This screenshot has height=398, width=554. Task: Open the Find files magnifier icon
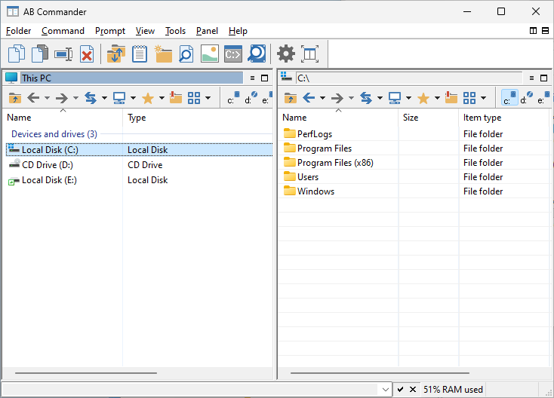[186, 54]
